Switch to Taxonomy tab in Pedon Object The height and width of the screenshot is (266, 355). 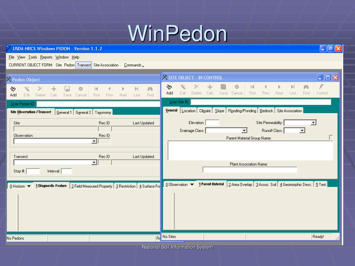click(103, 113)
